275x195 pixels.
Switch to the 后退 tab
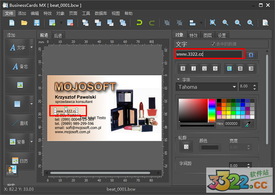tap(58, 36)
